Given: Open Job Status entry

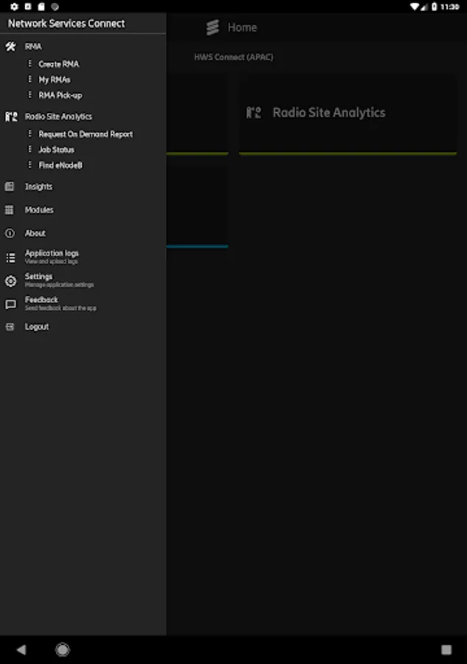Looking at the screenshot, I should click(56, 150).
